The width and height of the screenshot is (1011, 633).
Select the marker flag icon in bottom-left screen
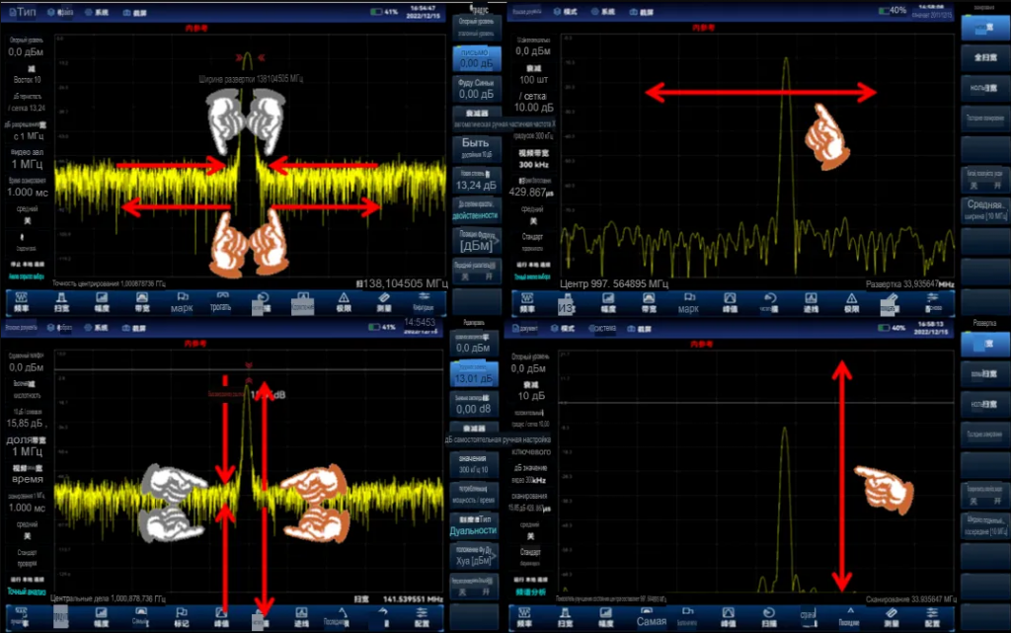pyautogui.click(x=182, y=617)
